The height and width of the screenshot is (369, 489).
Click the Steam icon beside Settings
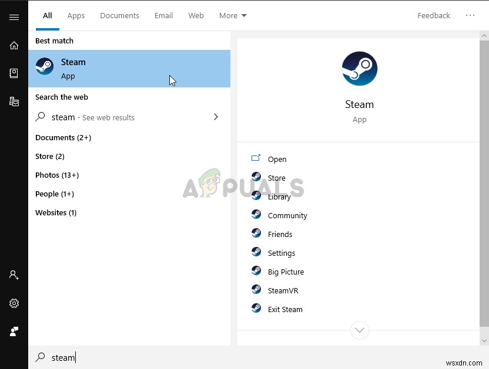coord(256,252)
